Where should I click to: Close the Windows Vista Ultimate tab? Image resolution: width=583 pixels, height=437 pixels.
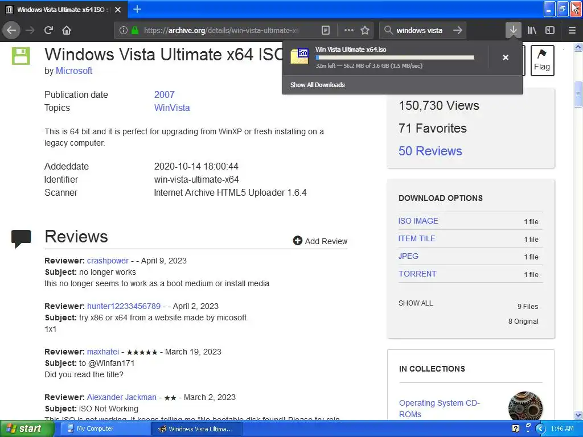(118, 10)
